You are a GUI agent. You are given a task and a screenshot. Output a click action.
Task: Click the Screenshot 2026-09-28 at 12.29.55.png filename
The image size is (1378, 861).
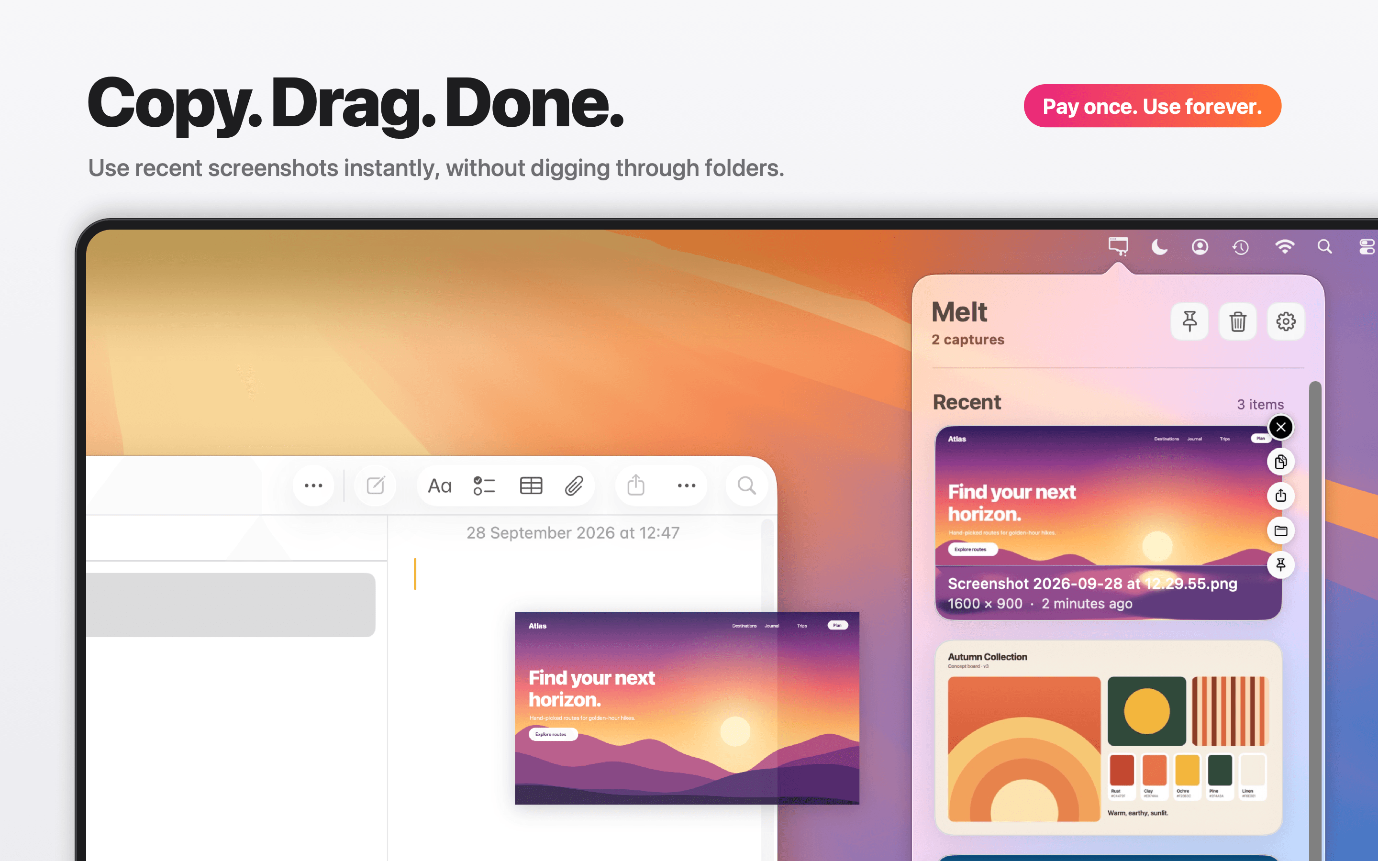[x=1092, y=584]
